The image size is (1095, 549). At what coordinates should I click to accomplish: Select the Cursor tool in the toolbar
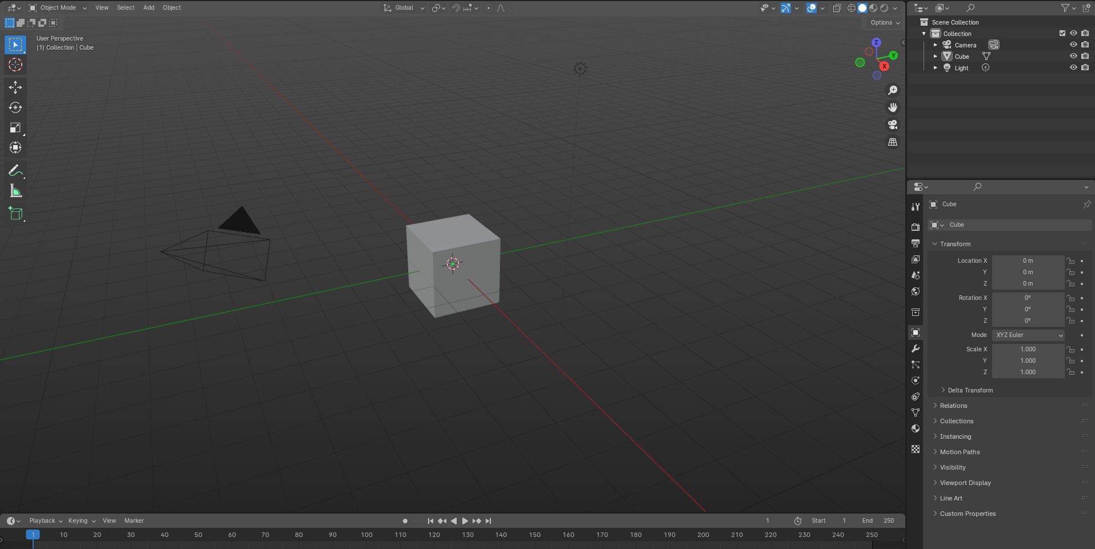[x=15, y=65]
